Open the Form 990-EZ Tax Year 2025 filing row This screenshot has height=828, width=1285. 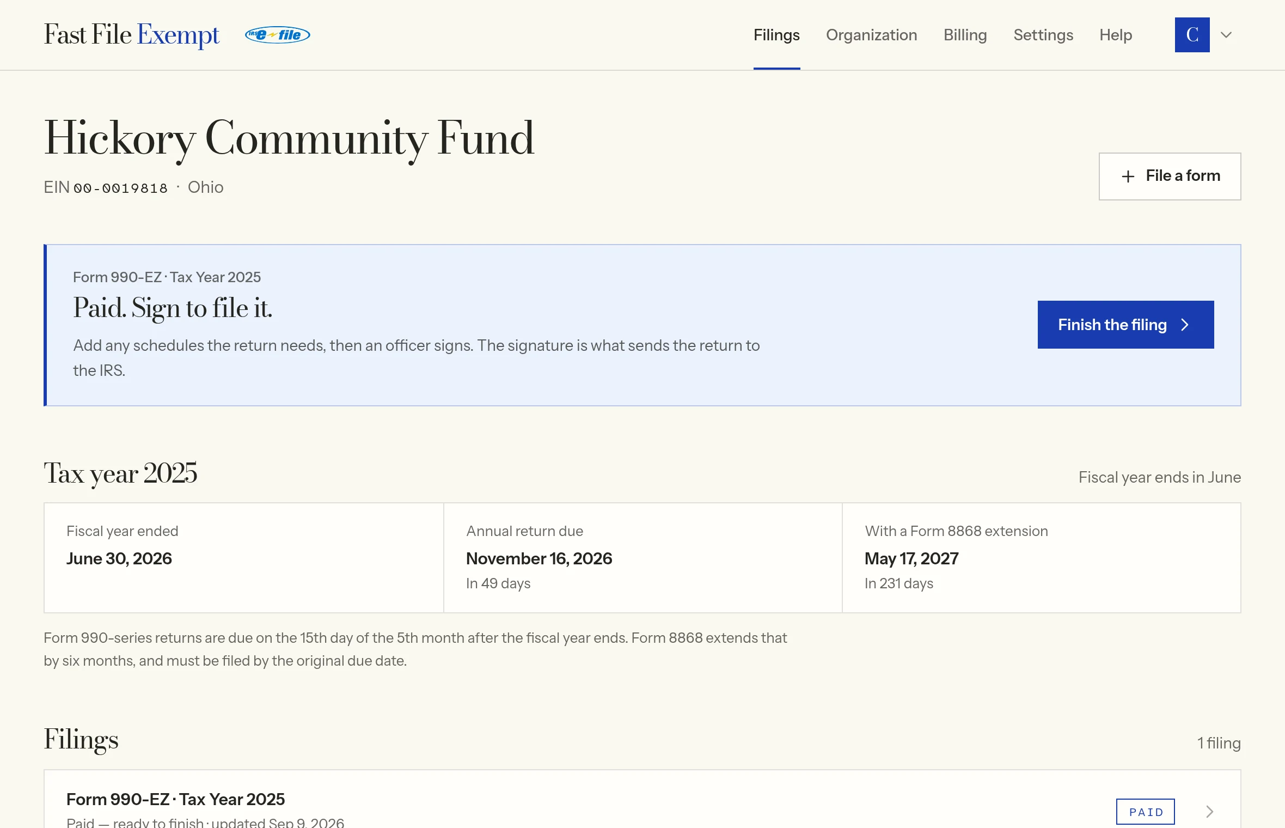642,799
